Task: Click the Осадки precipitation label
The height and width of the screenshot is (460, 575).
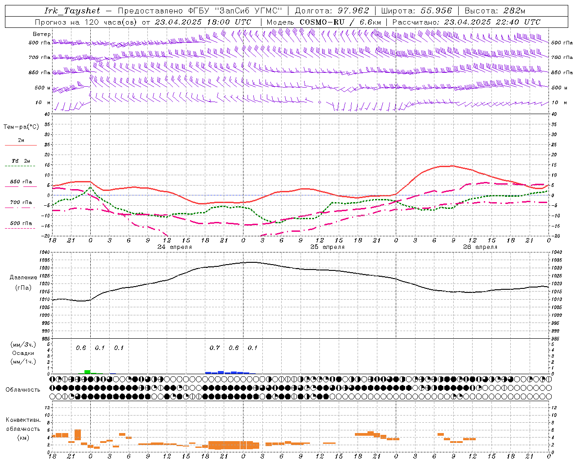Action: pos(23,353)
